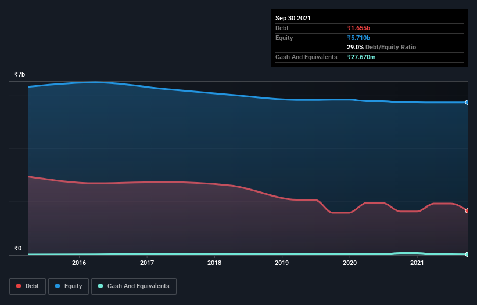Click the blue Equity legend dot
Viewport: 477px width, 305px height.
pos(58,286)
